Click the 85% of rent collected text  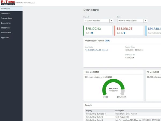point(98,77)
